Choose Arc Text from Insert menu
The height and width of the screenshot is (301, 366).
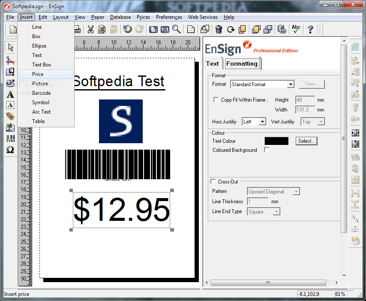click(x=46, y=112)
